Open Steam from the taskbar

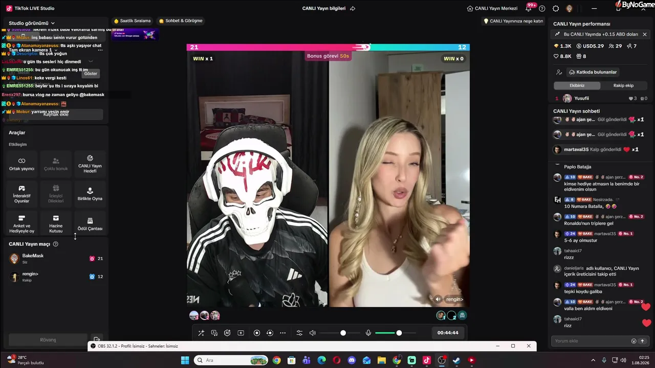456,360
